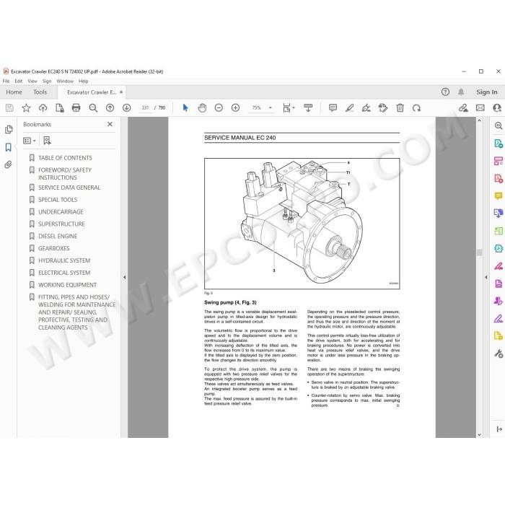
Task: Zoom in with plus icon
Action: (235, 108)
